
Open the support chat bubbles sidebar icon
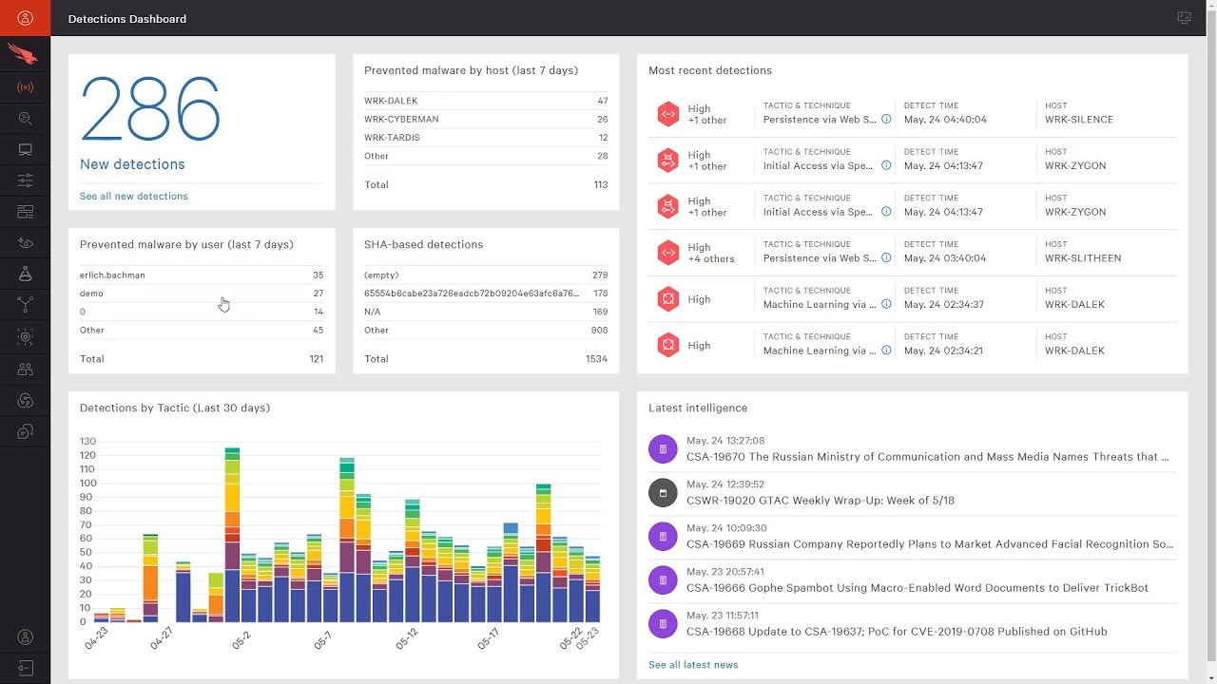click(25, 432)
